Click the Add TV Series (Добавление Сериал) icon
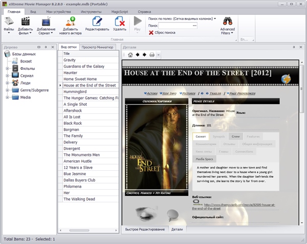Screen dimensions: 307x244 (46, 22)
